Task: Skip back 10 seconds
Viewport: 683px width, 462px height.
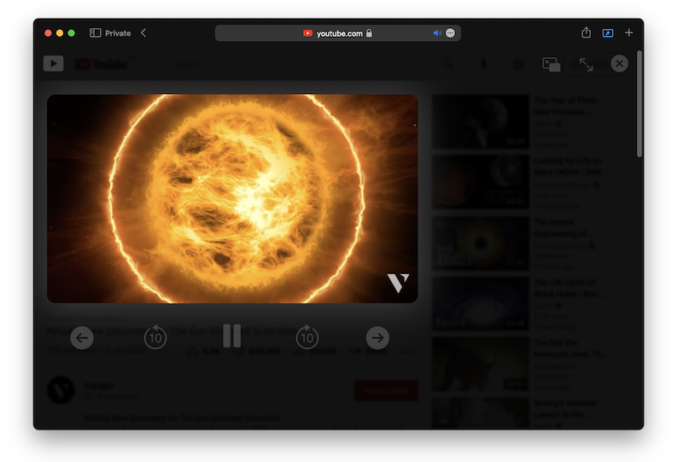Action: click(x=155, y=337)
